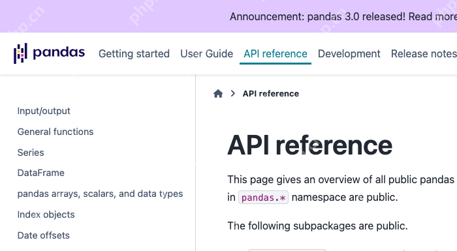Open Input/output in the sidebar

click(x=44, y=111)
